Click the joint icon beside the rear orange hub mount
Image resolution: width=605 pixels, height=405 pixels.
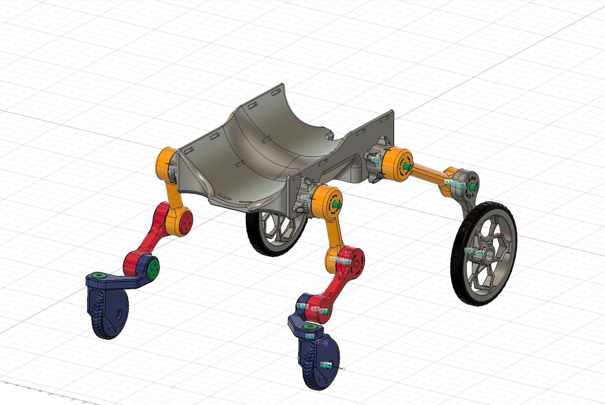(376, 159)
